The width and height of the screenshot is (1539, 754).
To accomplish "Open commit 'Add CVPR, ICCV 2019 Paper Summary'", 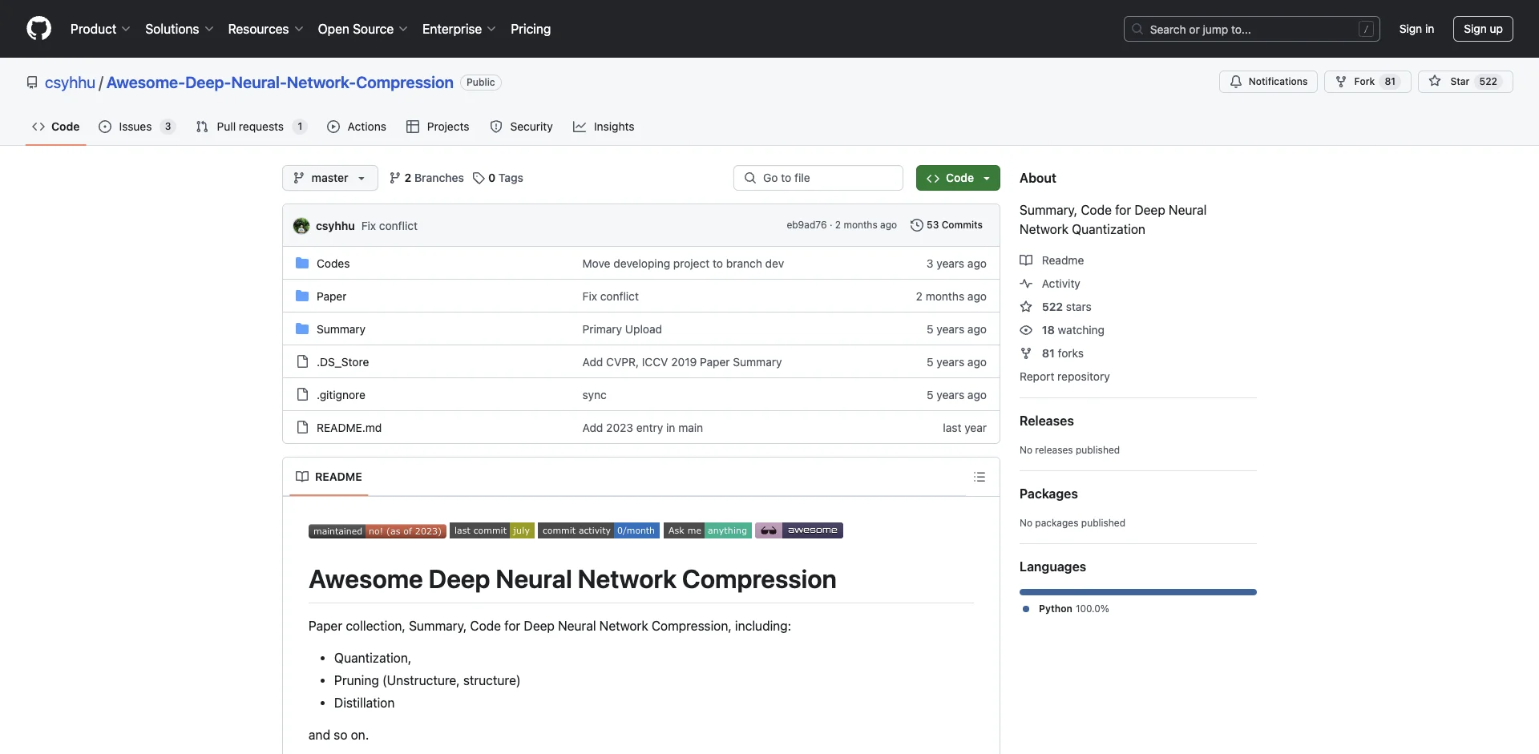I will 682,362.
